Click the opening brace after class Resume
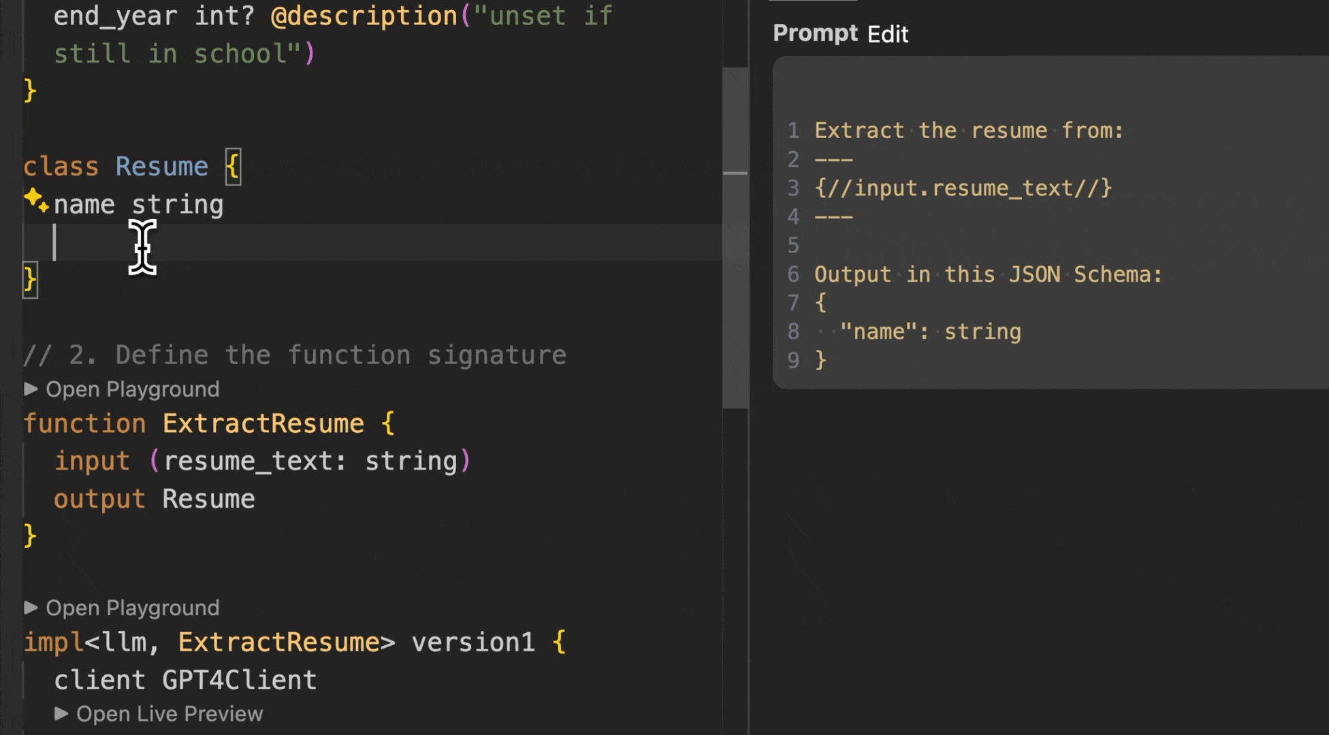Screen dimensions: 1329x735 (233, 166)
